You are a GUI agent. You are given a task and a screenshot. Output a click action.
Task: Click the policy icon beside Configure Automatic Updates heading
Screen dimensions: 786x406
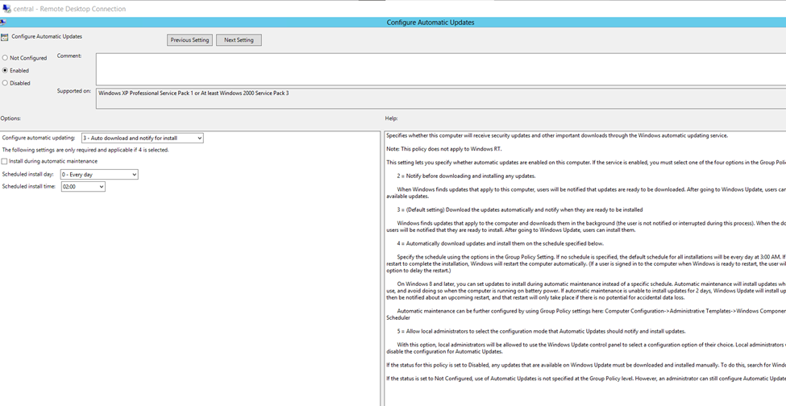[x=5, y=37]
